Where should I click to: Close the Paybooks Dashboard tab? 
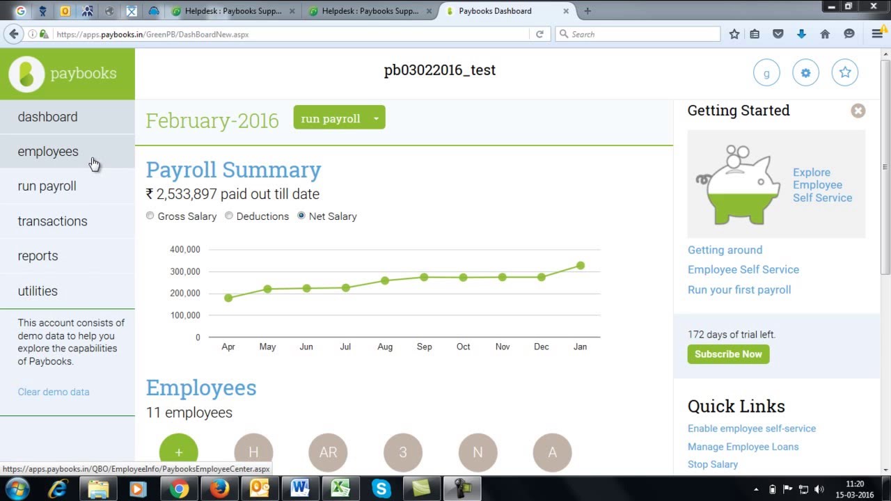(566, 11)
